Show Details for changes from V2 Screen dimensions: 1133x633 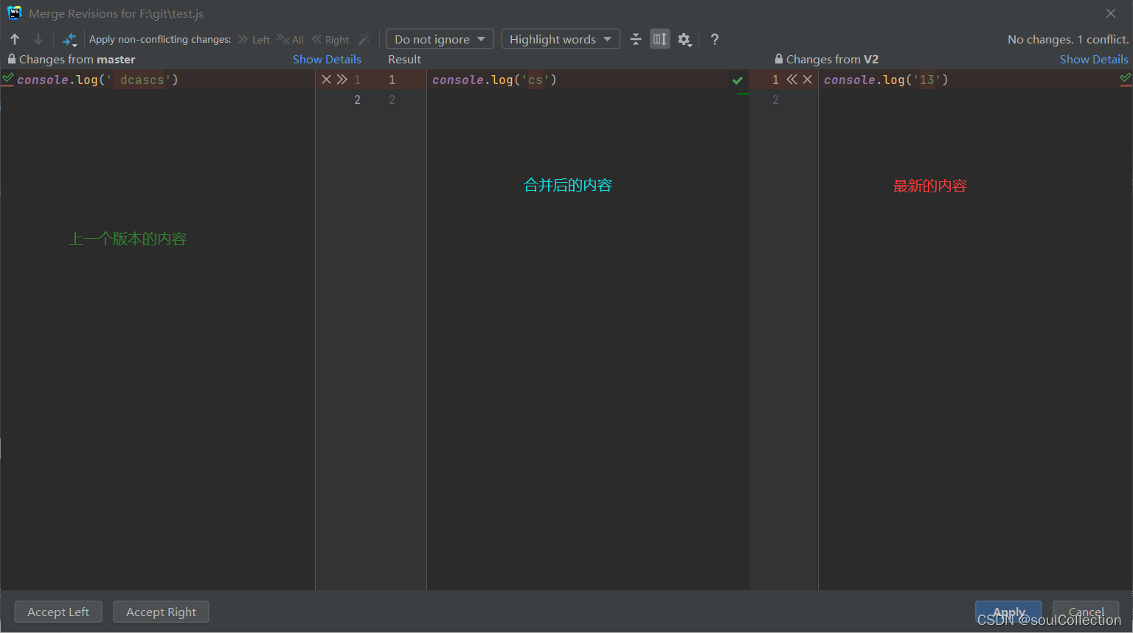pyautogui.click(x=1094, y=59)
